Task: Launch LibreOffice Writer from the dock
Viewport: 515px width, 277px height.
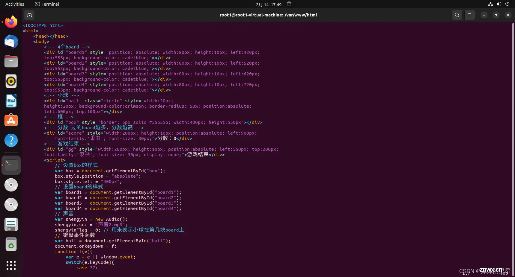Action: (x=11, y=101)
